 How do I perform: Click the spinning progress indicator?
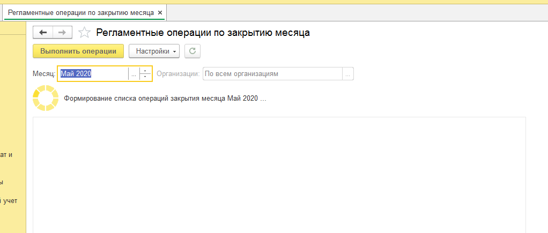click(46, 98)
